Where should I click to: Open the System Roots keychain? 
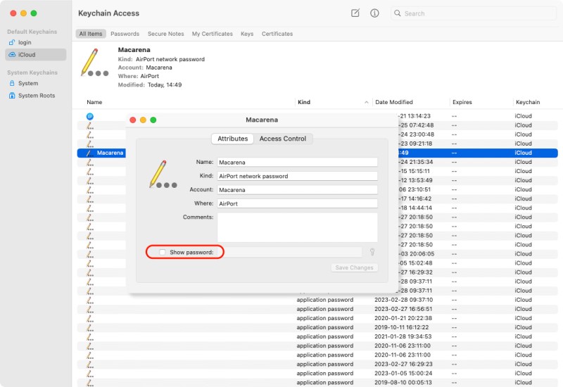pos(35,96)
